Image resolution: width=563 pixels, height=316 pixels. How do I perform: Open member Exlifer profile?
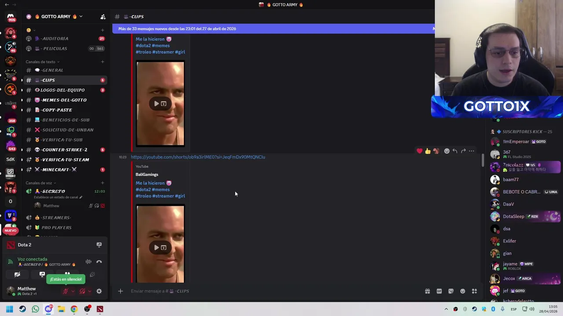(525, 241)
